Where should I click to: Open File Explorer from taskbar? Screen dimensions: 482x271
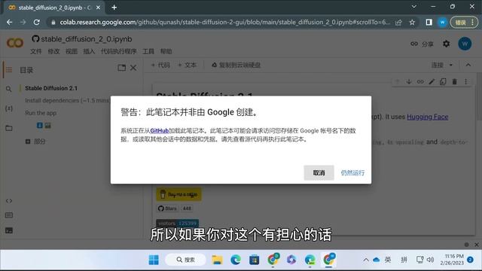pos(217,260)
